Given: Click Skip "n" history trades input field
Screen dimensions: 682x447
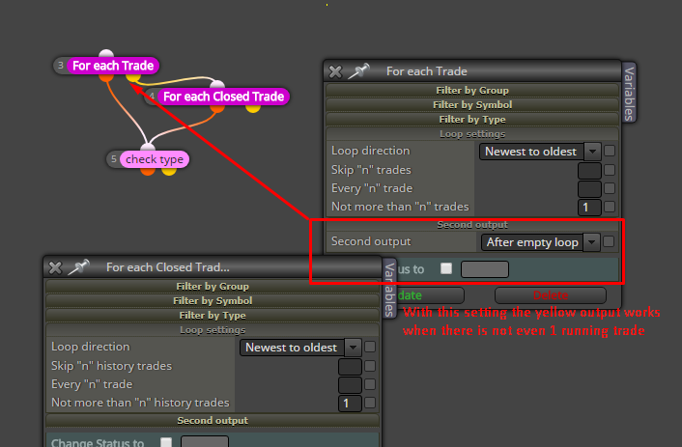Looking at the screenshot, I should pyautogui.click(x=350, y=367).
